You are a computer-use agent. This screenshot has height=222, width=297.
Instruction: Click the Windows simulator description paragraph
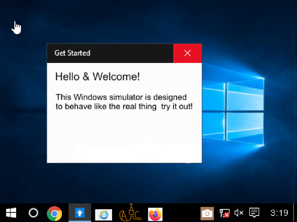point(124,102)
